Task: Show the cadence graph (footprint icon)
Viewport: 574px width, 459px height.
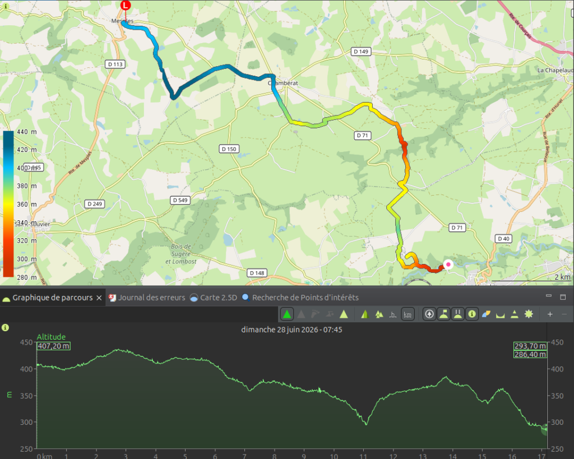Action: [x=315, y=314]
